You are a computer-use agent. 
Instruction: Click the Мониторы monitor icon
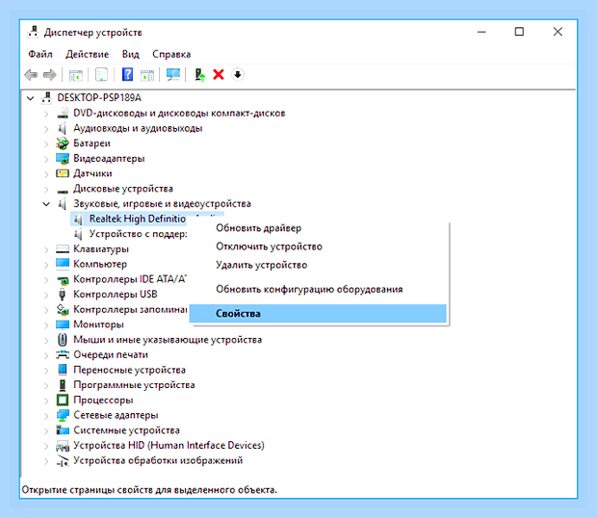click(63, 324)
